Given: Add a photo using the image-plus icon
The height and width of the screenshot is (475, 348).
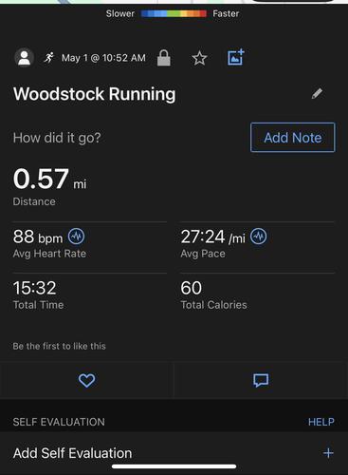Looking at the screenshot, I should (x=236, y=57).
